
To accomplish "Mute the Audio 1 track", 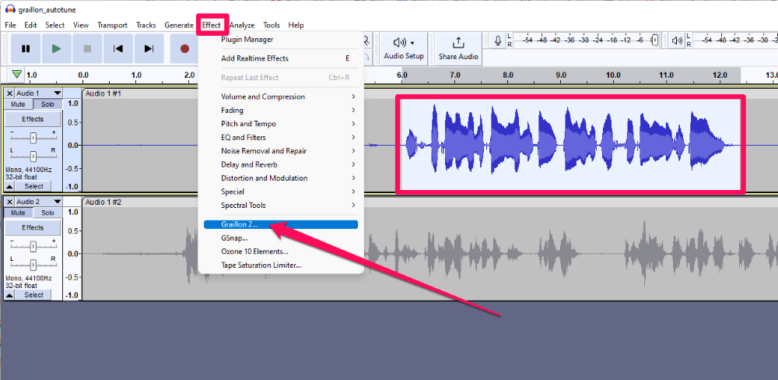I will (x=18, y=104).
